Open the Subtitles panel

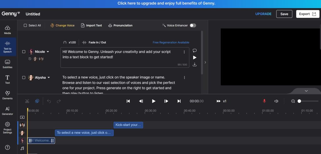coord(8,64)
